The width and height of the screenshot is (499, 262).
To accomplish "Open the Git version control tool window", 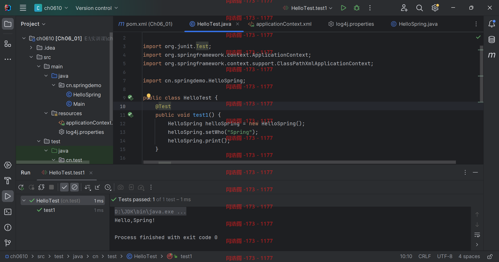I will (8, 243).
